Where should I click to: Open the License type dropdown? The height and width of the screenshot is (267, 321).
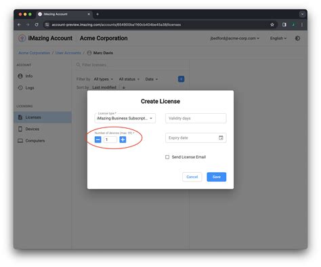pyautogui.click(x=125, y=119)
